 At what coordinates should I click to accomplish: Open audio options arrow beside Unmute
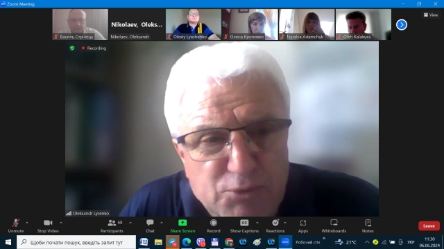click(x=27, y=223)
